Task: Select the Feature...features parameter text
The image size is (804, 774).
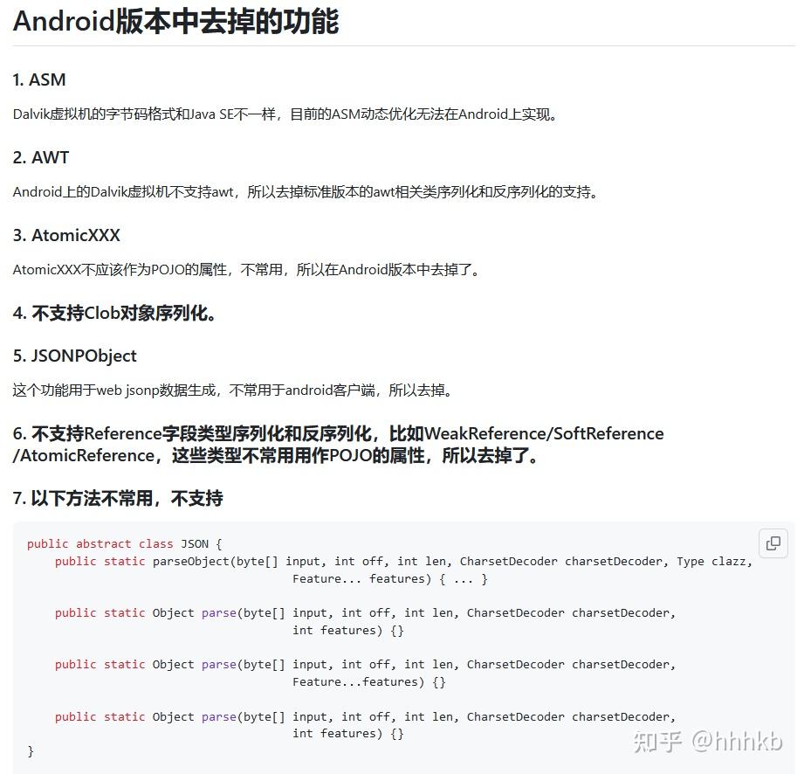Action: [x=353, y=681]
